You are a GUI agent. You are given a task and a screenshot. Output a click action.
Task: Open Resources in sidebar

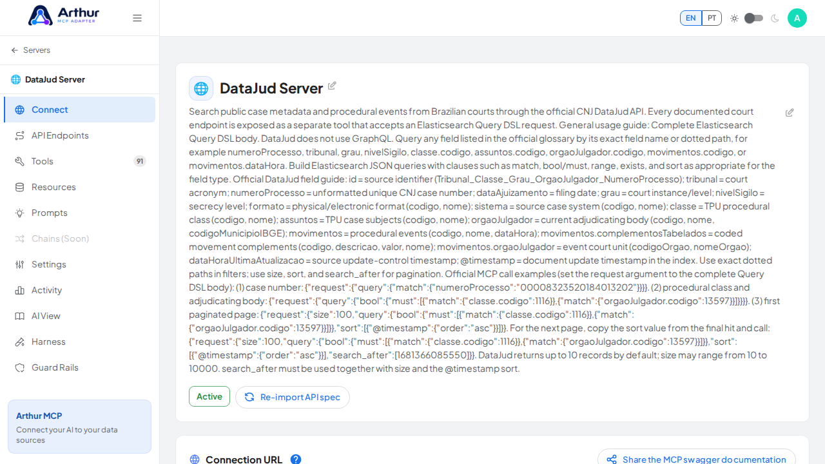coord(79,187)
